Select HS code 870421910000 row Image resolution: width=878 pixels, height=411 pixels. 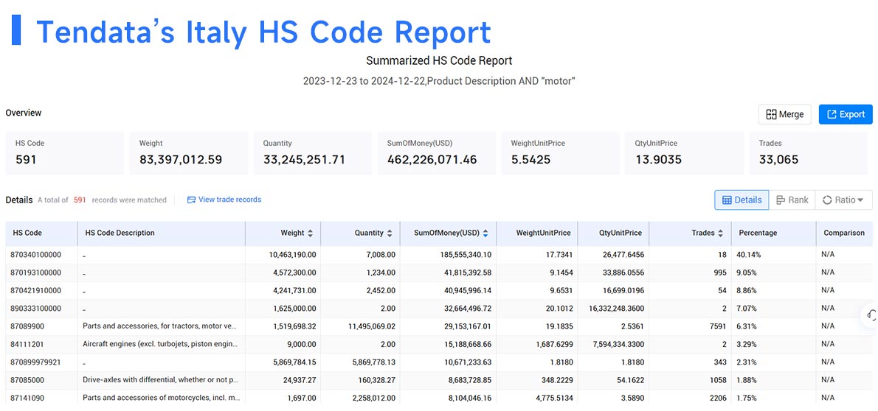[439, 290]
